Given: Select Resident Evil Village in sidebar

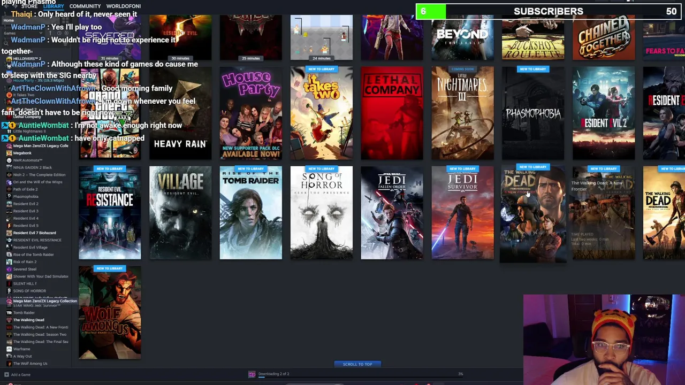Looking at the screenshot, I should tap(30, 247).
